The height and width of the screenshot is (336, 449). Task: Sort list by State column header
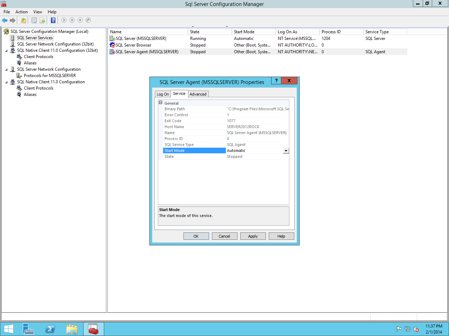pyautogui.click(x=210, y=31)
